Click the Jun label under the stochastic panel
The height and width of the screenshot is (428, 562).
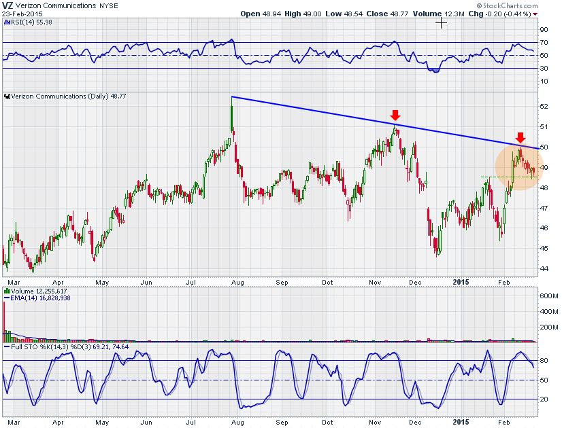point(146,423)
